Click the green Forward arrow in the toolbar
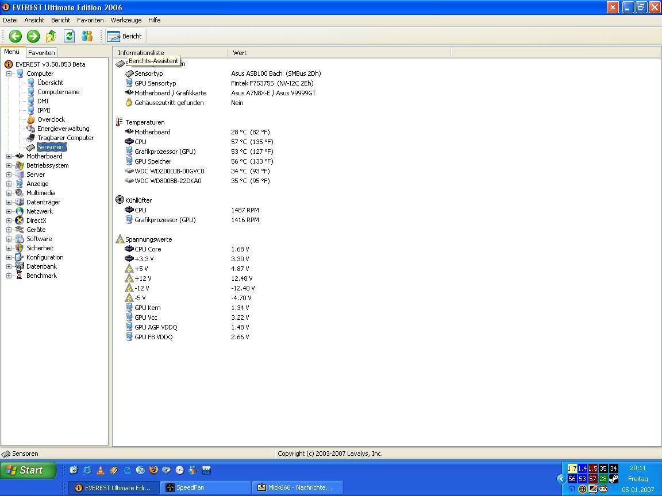Viewport: 662px width, 496px height. (33, 36)
